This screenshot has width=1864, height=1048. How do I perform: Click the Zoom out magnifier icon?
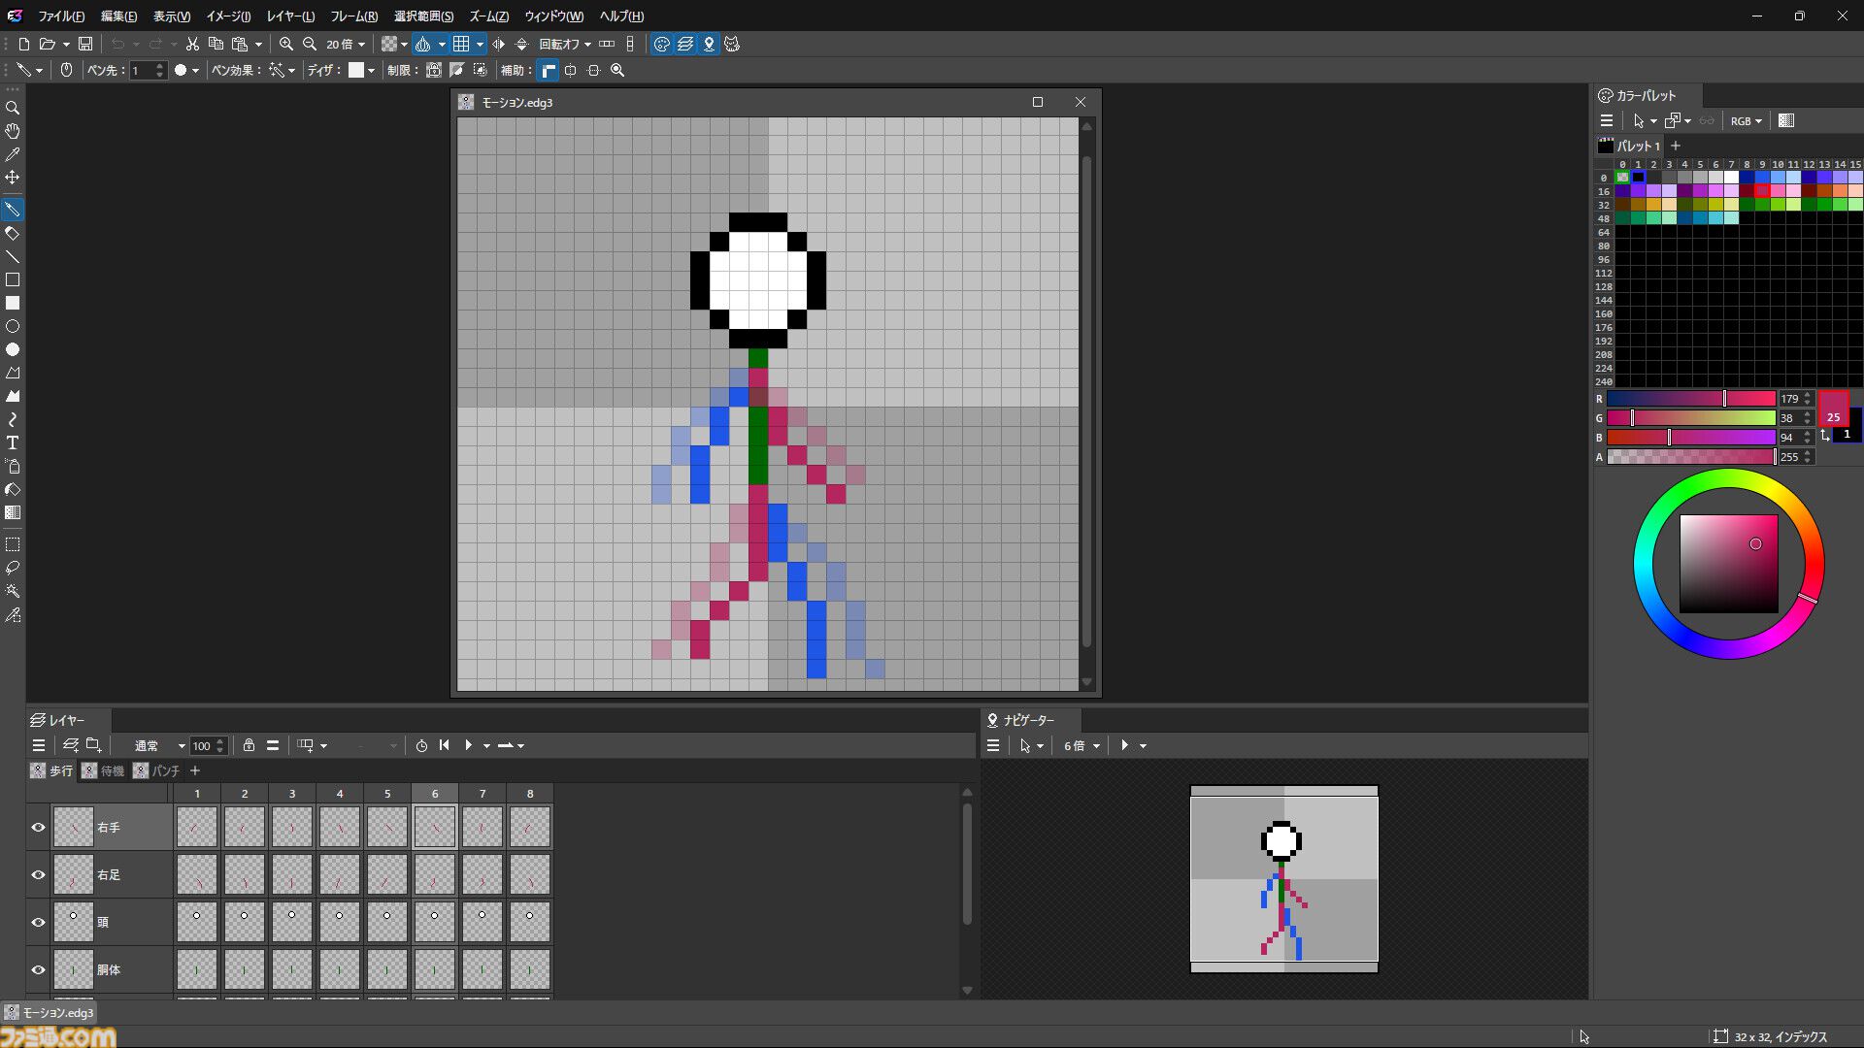tap(310, 44)
